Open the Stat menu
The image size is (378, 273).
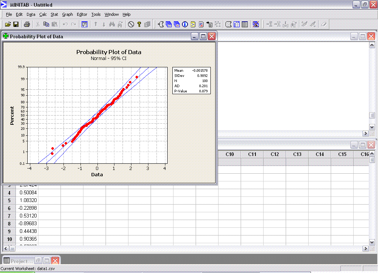(54, 14)
